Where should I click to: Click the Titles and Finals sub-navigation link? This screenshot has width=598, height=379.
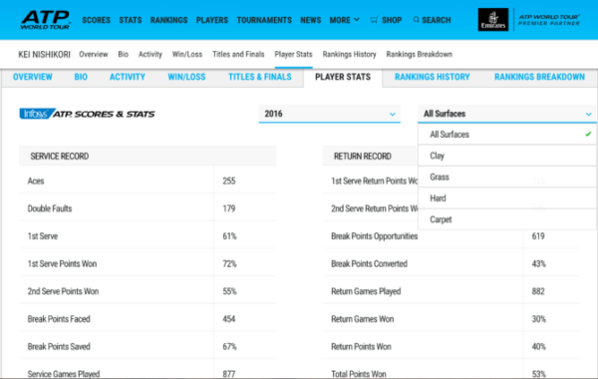[238, 54]
